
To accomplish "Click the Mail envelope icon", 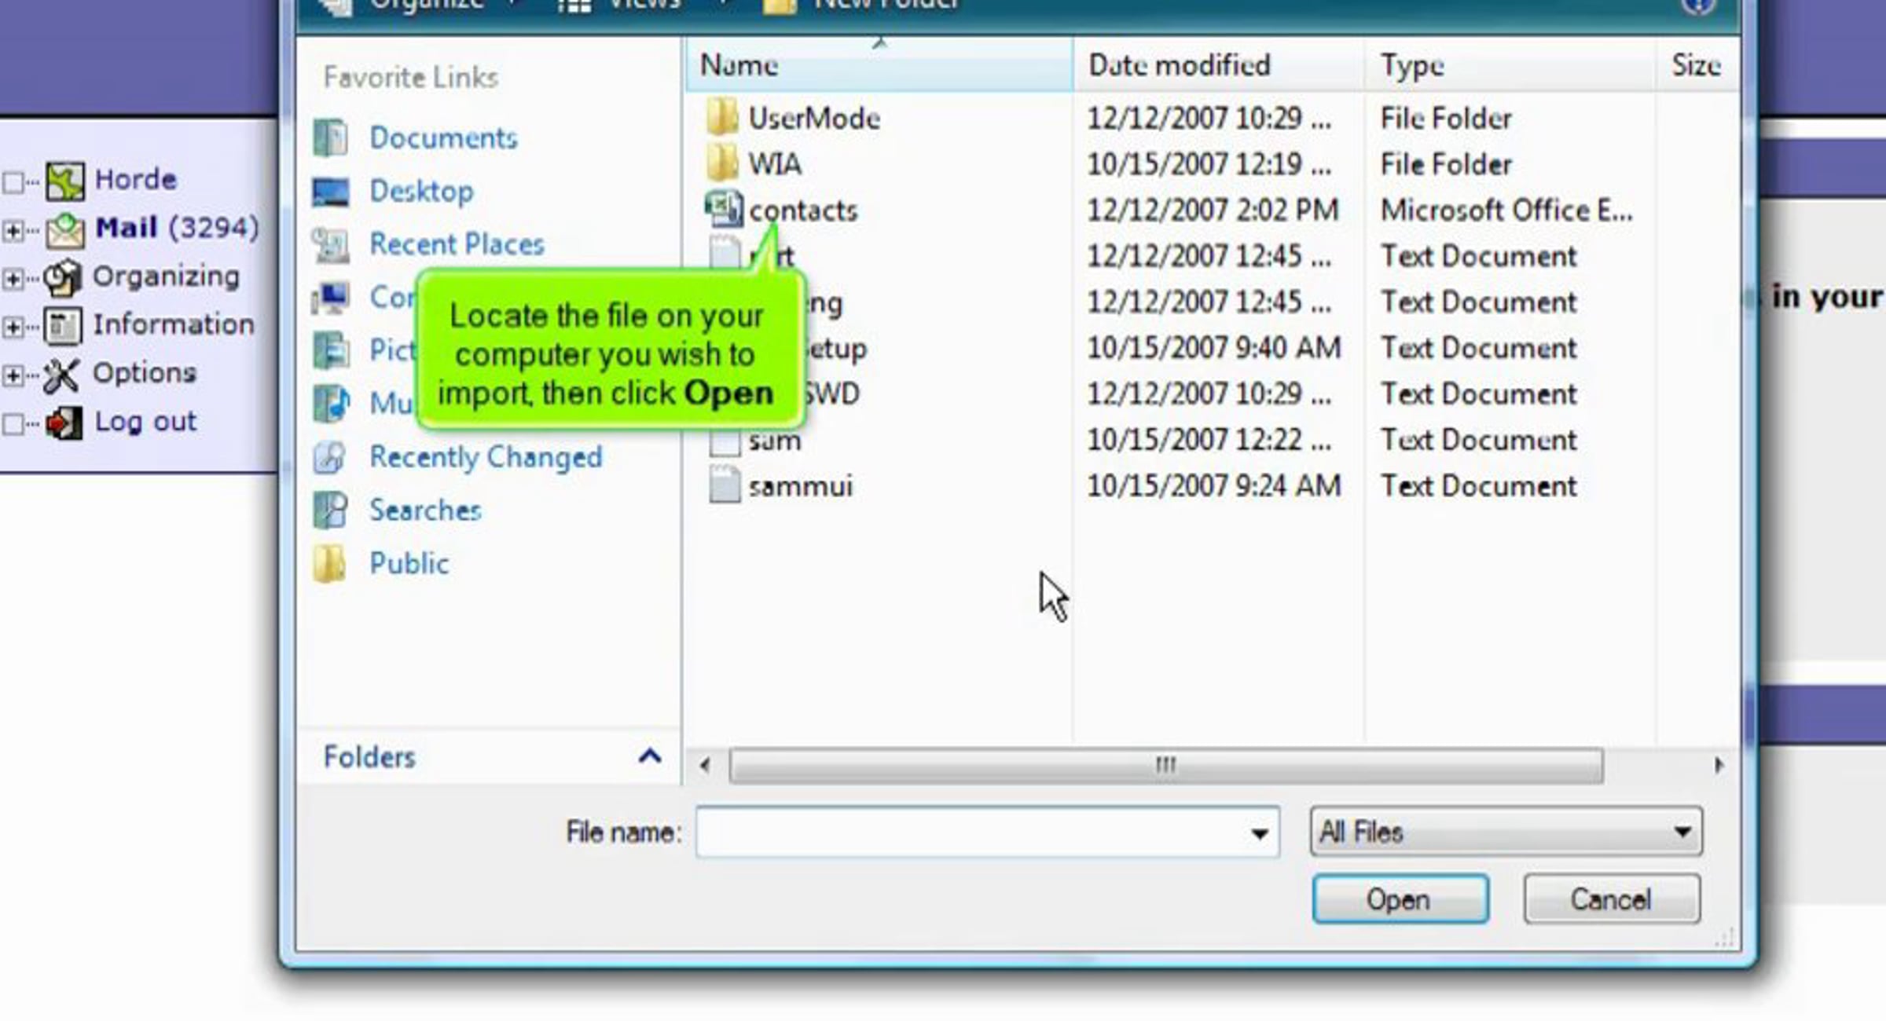I will click(x=64, y=229).
